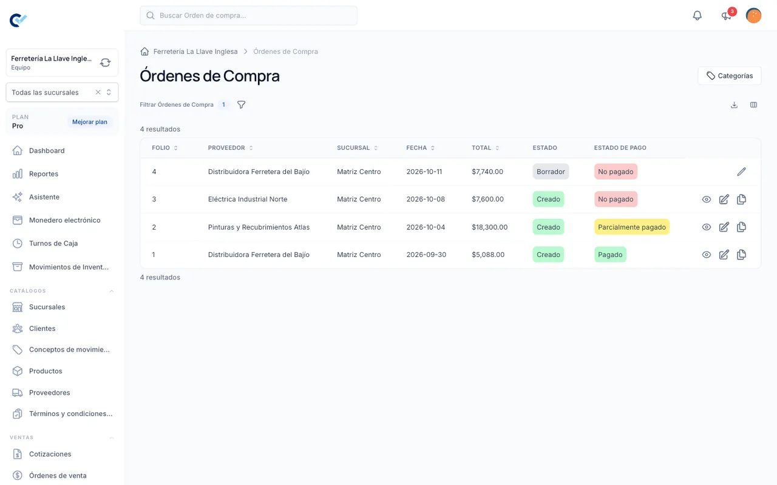
Task: Open the Todas las sucursales dropdown
Action: point(109,92)
